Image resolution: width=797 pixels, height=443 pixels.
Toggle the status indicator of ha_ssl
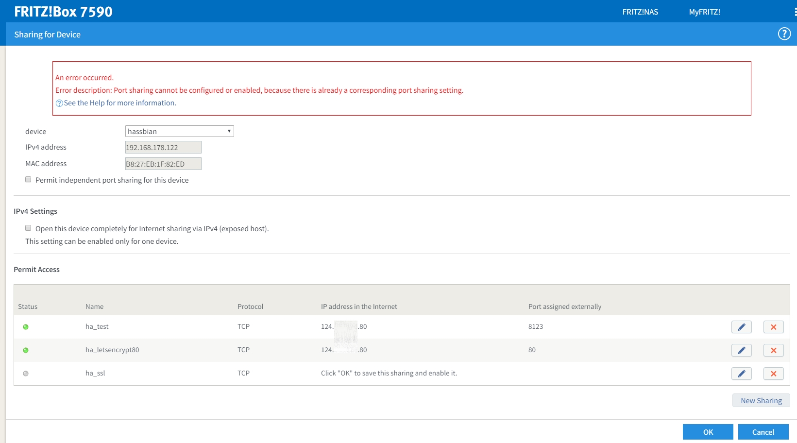(x=26, y=373)
